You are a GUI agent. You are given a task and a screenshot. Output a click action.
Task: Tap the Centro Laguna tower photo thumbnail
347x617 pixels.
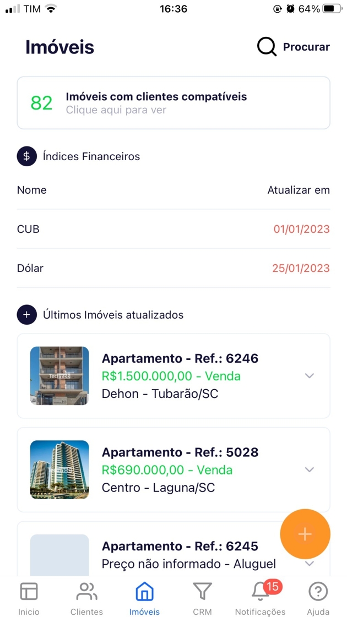point(59,469)
